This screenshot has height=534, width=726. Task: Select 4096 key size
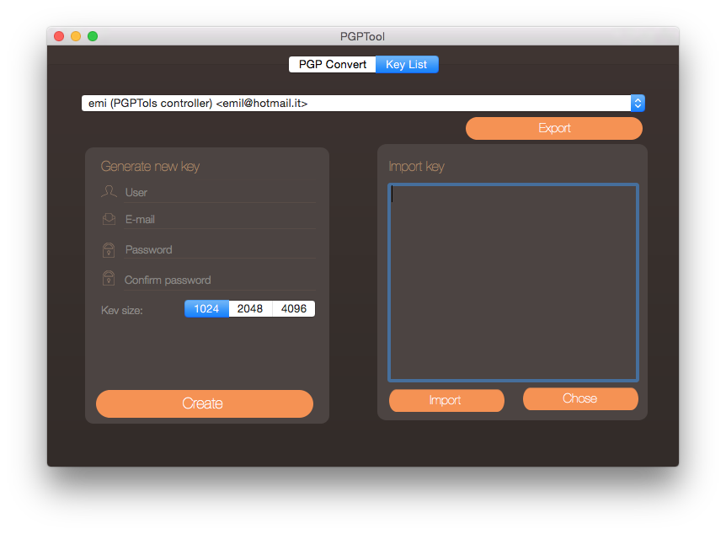pyautogui.click(x=294, y=309)
